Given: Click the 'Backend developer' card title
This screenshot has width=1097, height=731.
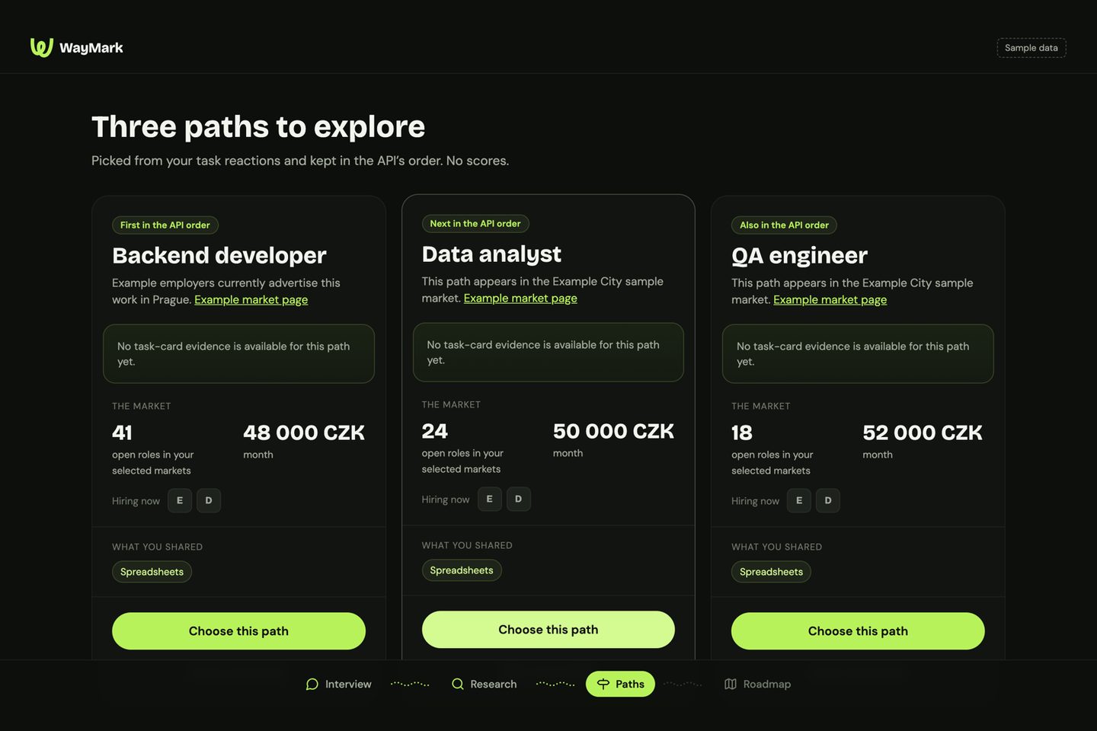Looking at the screenshot, I should click(219, 255).
